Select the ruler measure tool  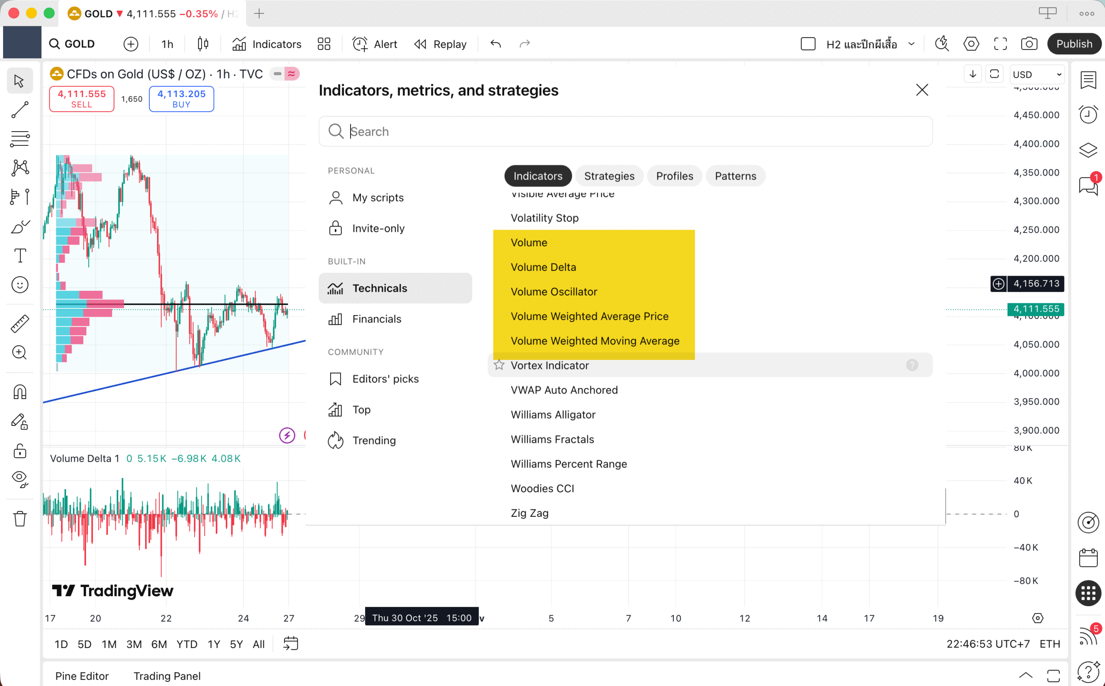19,324
